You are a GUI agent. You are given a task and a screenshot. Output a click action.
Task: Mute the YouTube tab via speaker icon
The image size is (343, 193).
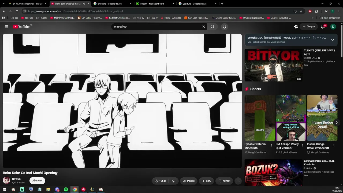[84, 4]
